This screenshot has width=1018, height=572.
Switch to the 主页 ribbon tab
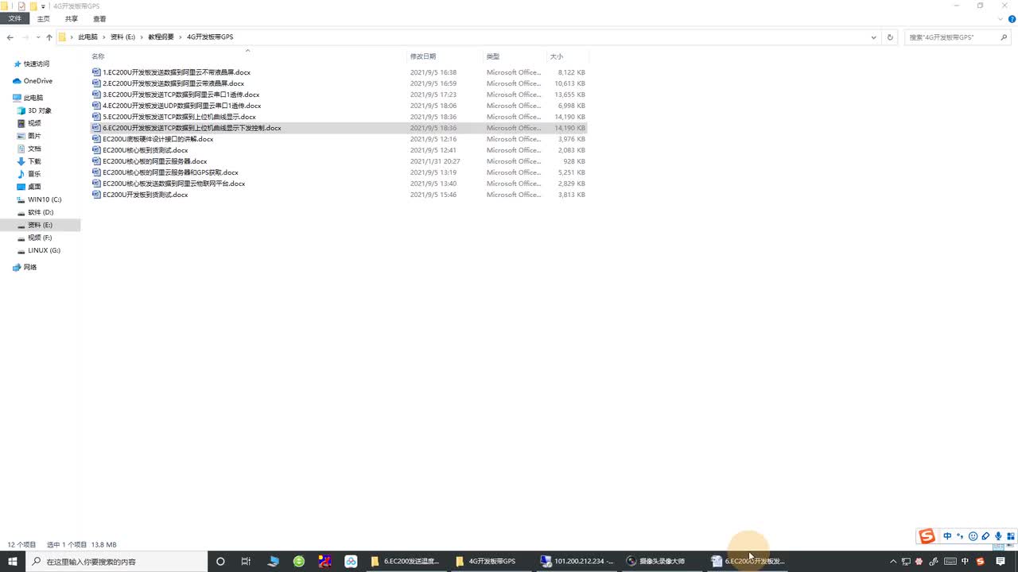pos(43,18)
